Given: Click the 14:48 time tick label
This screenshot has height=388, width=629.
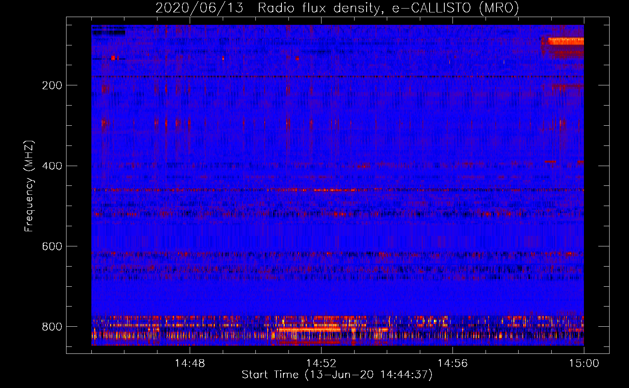Looking at the screenshot, I should point(190,364).
